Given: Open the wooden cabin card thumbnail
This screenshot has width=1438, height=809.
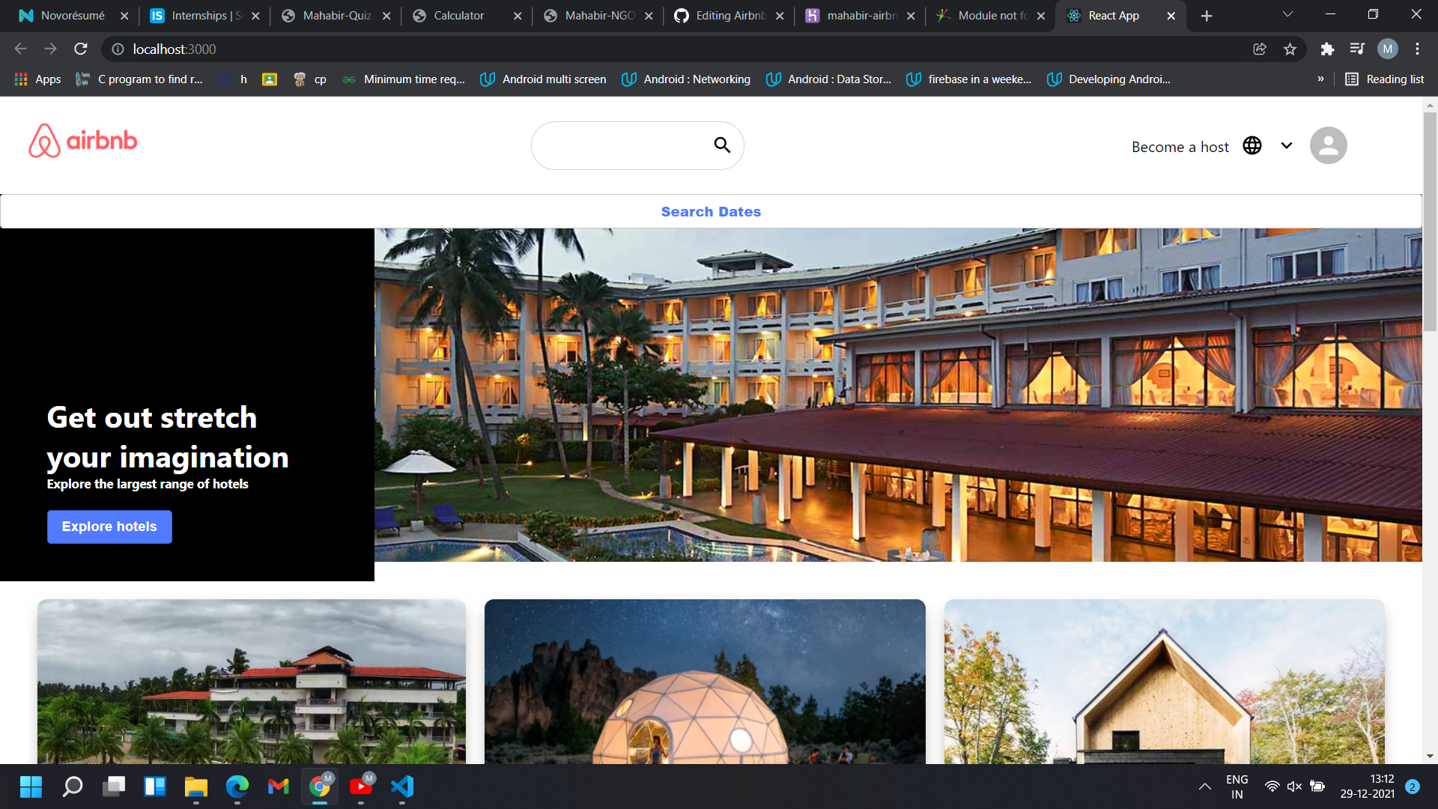Looking at the screenshot, I should pyautogui.click(x=1165, y=682).
